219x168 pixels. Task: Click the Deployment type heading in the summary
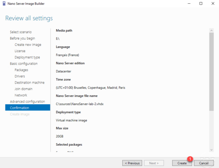[68, 112]
